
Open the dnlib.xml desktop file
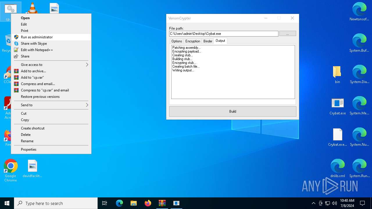pyautogui.click(x=337, y=169)
